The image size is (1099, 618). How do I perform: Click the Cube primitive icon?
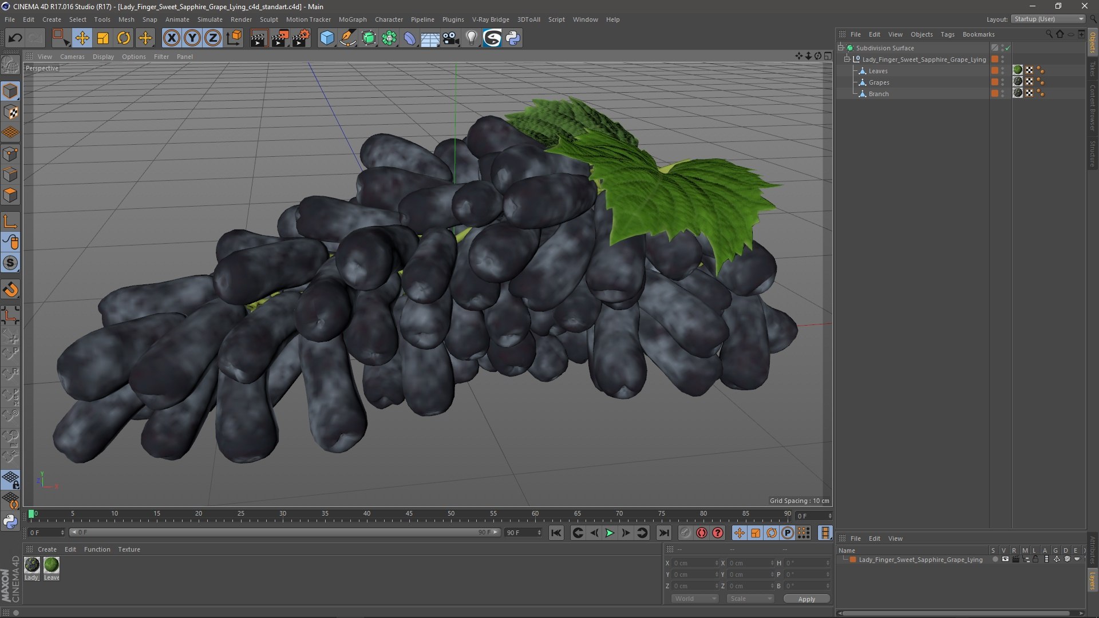[x=327, y=38]
